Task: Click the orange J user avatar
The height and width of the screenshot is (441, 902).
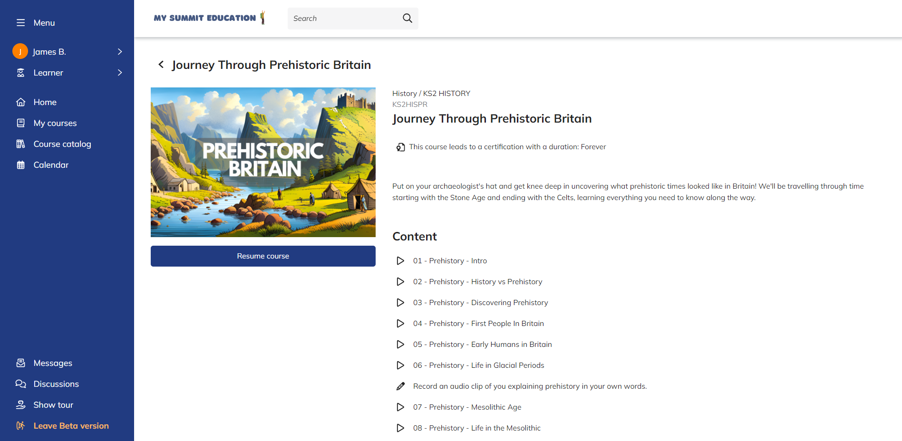Action: pyautogui.click(x=20, y=51)
